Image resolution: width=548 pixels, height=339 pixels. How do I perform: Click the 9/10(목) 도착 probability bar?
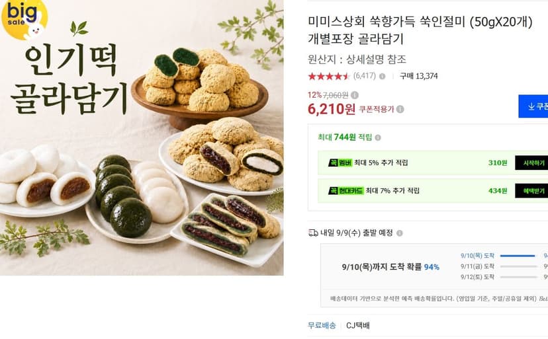(518, 256)
